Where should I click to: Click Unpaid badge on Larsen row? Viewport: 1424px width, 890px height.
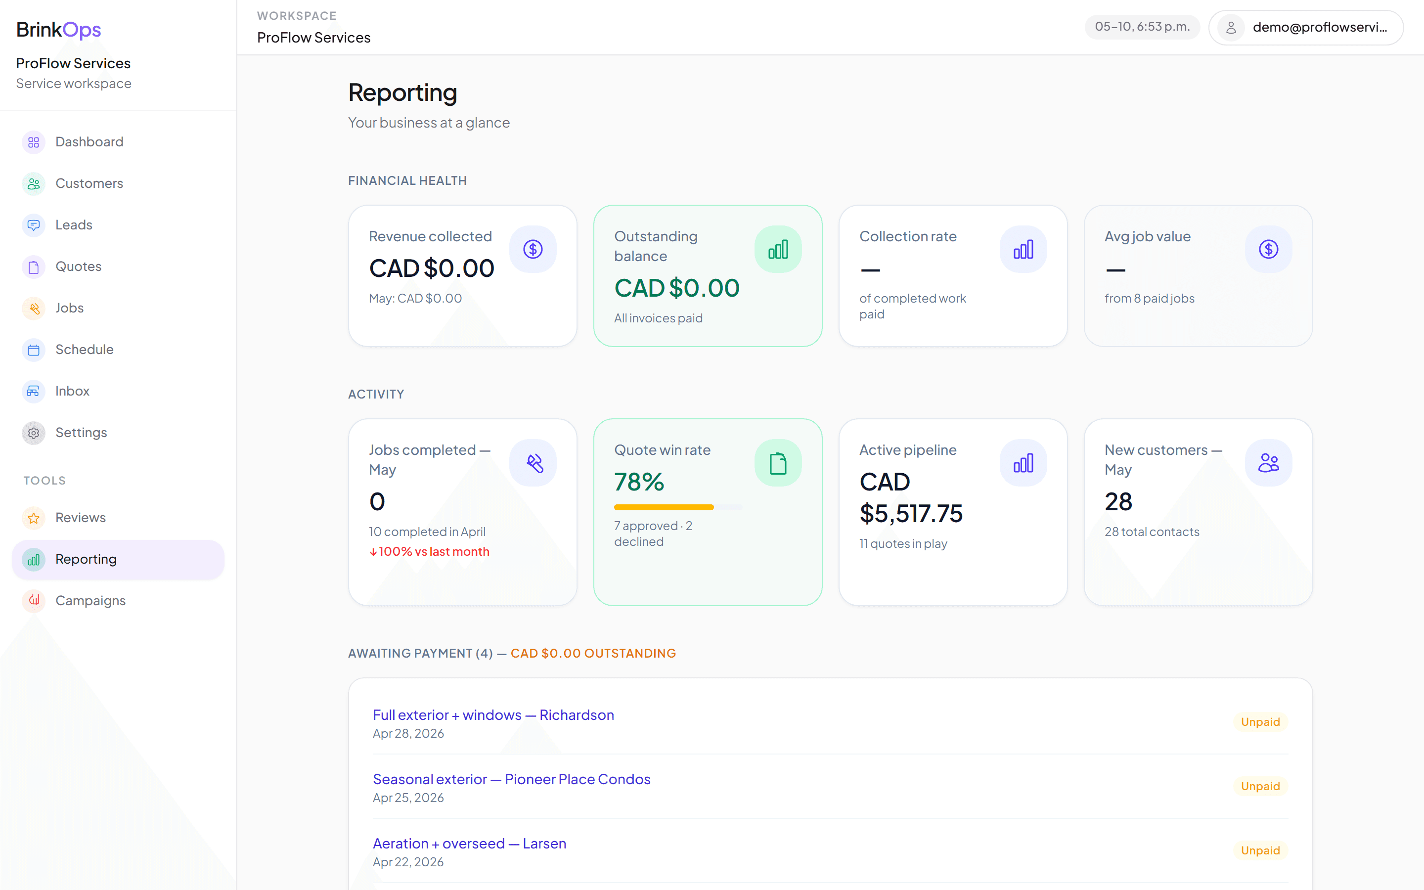tap(1260, 850)
